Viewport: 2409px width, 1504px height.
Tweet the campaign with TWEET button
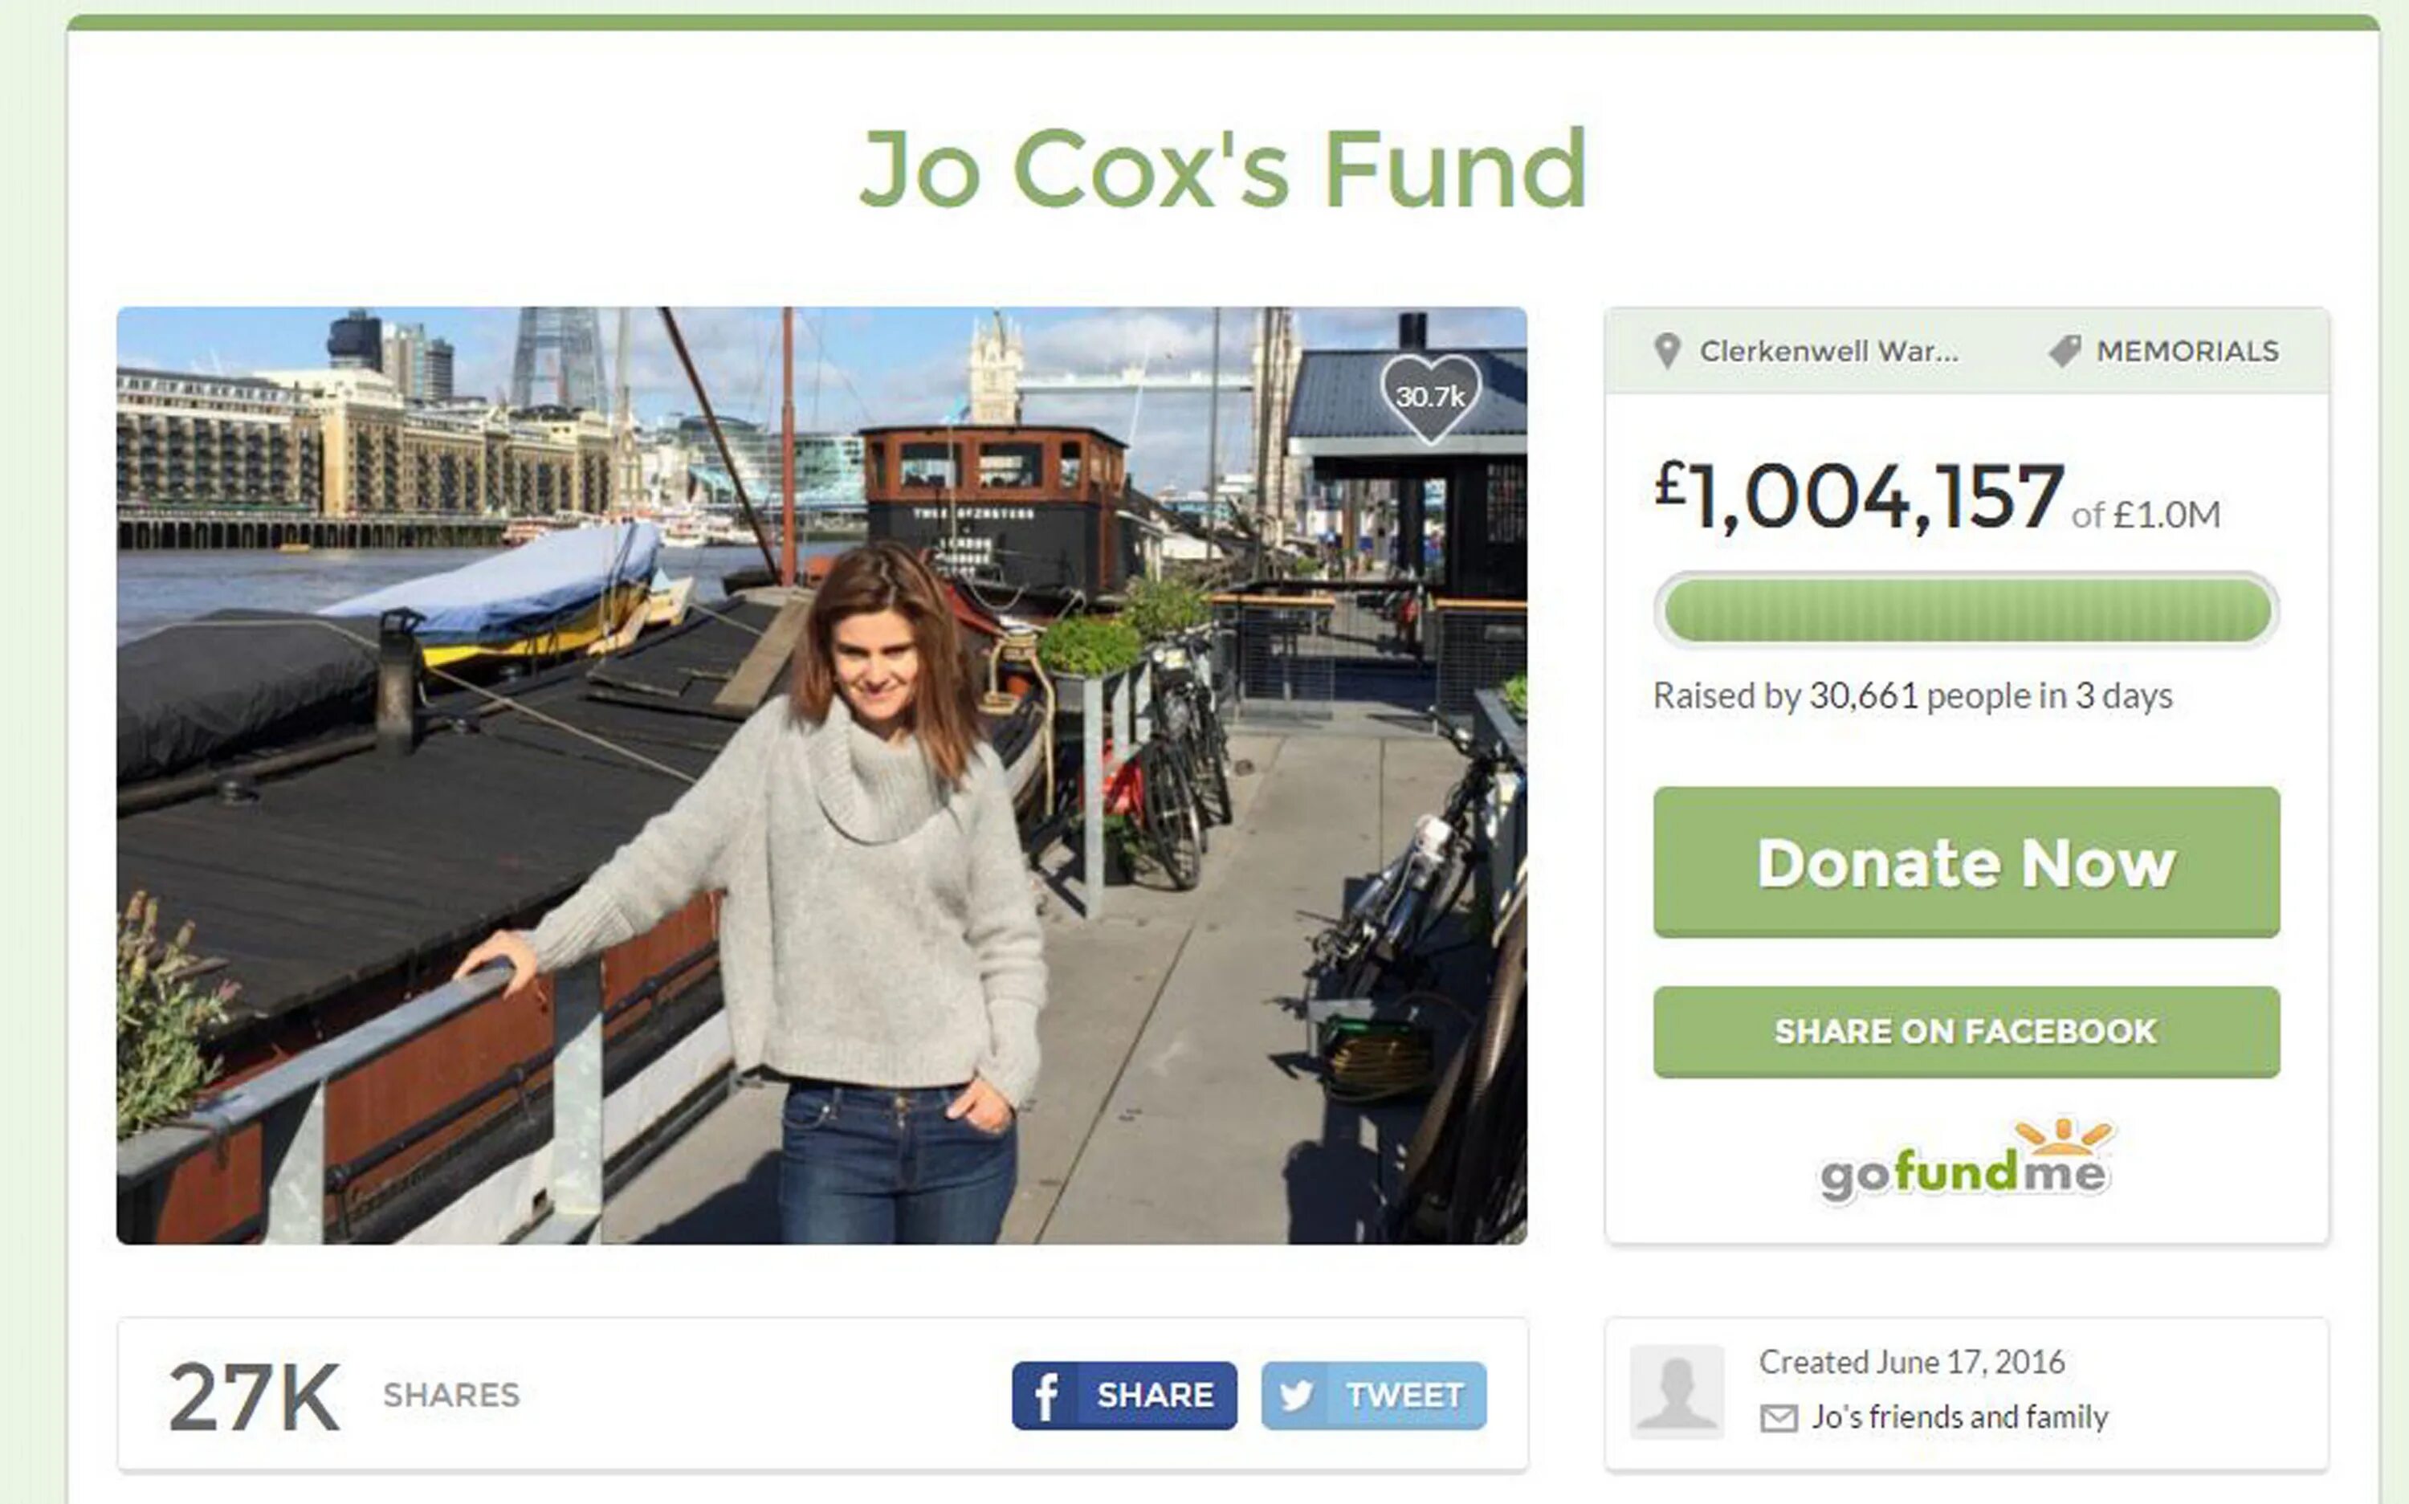(x=1374, y=1396)
